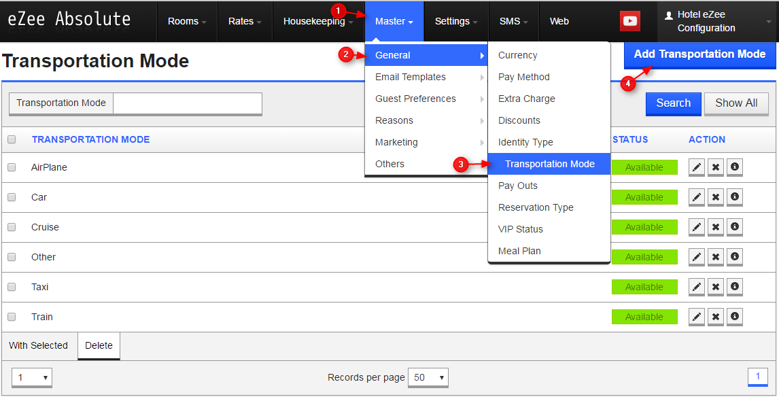
Task: Open the Settings dropdown menu
Action: click(x=456, y=21)
